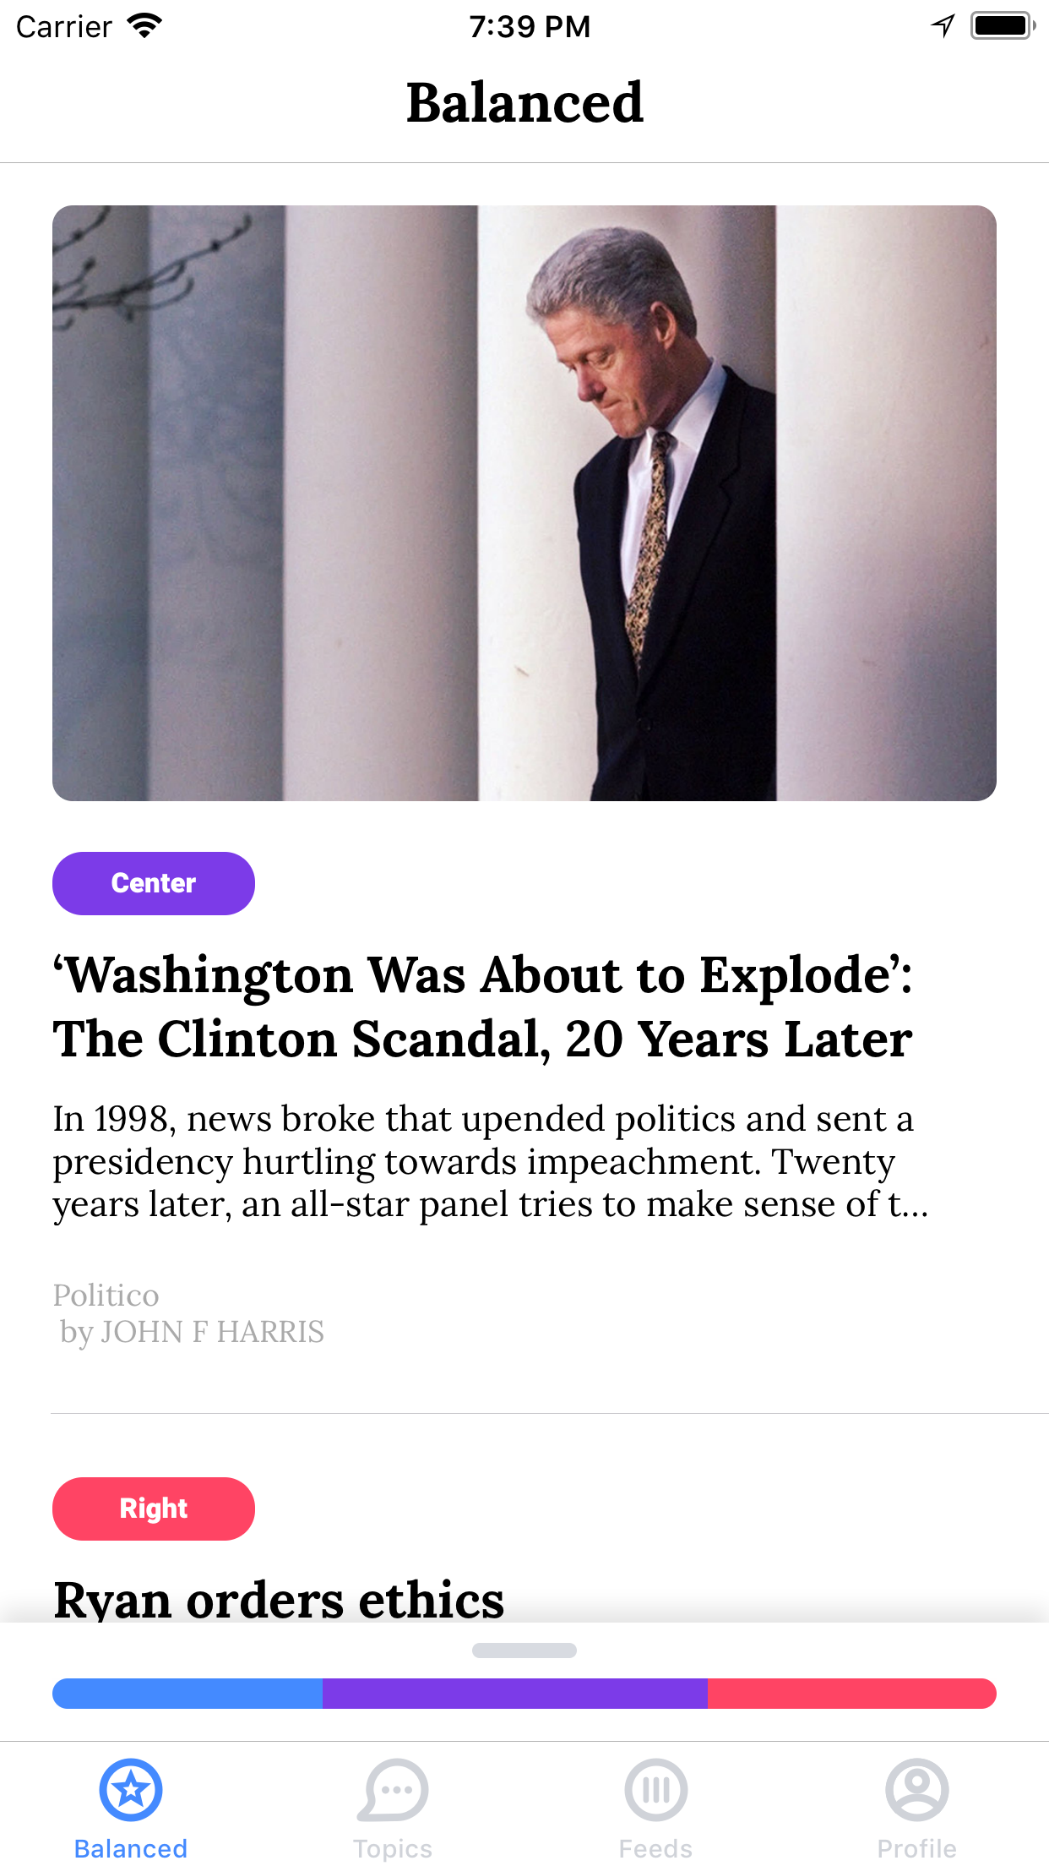1049x1866 pixels.
Task: Toggle the Right bias pill
Action: point(153,1508)
